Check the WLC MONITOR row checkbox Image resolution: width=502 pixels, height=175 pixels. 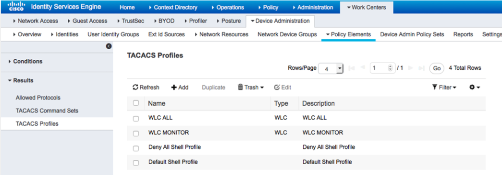136,133
